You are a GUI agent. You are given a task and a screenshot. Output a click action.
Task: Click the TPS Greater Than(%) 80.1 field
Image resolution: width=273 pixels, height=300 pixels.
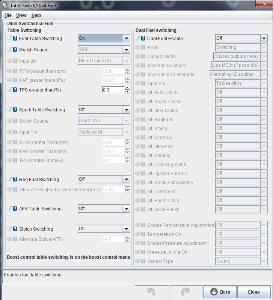click(x=113, y=160)
